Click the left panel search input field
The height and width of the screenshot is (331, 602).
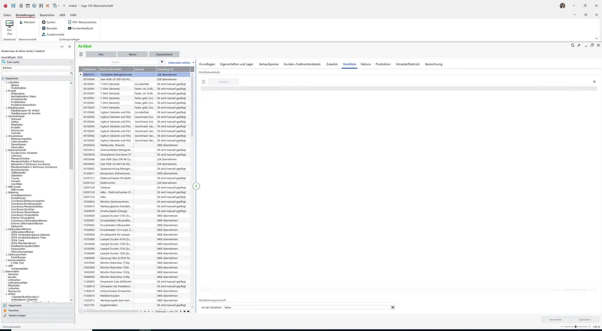click(35, 73)
